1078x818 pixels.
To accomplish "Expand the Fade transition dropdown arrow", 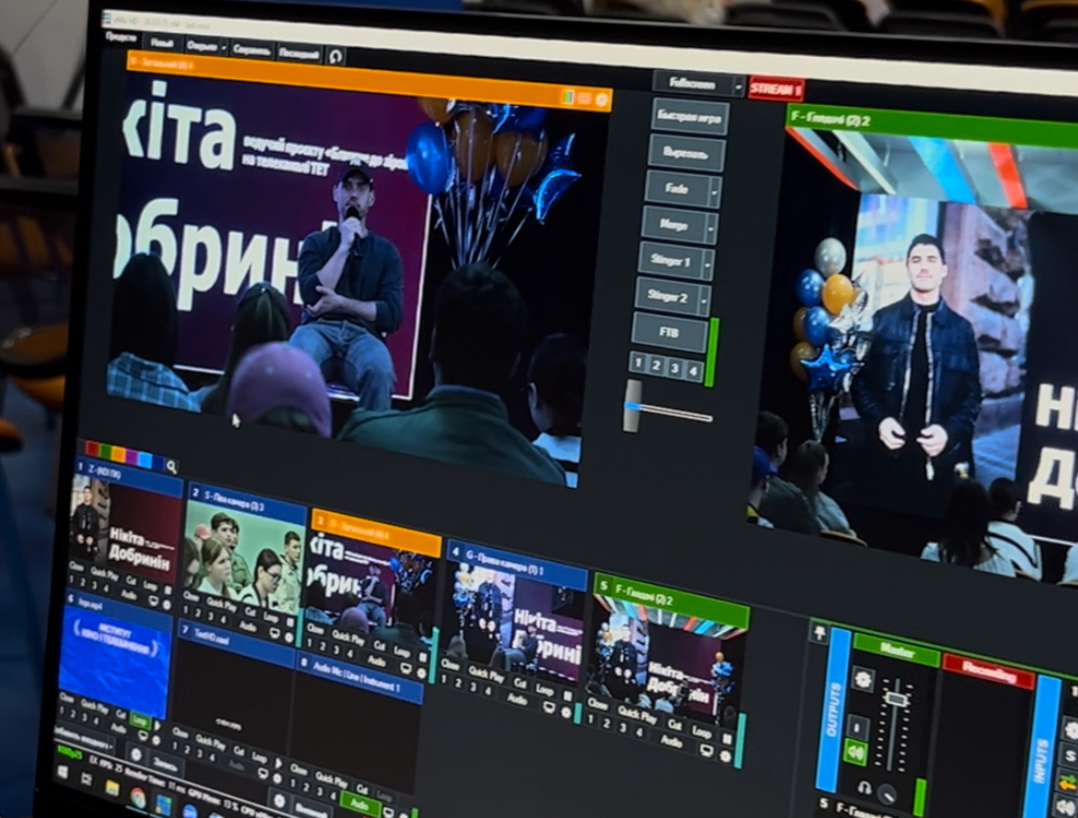I will (713, 192).
